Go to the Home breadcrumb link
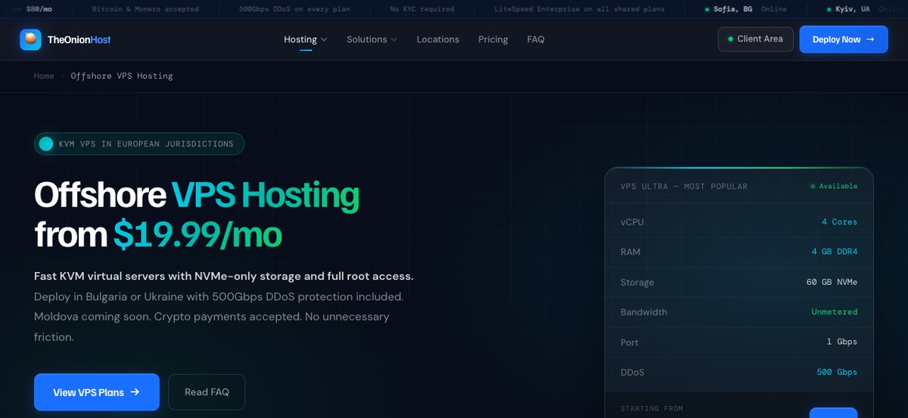The height and width of the screenshot is (418, 908). click(x=44, y=76)
